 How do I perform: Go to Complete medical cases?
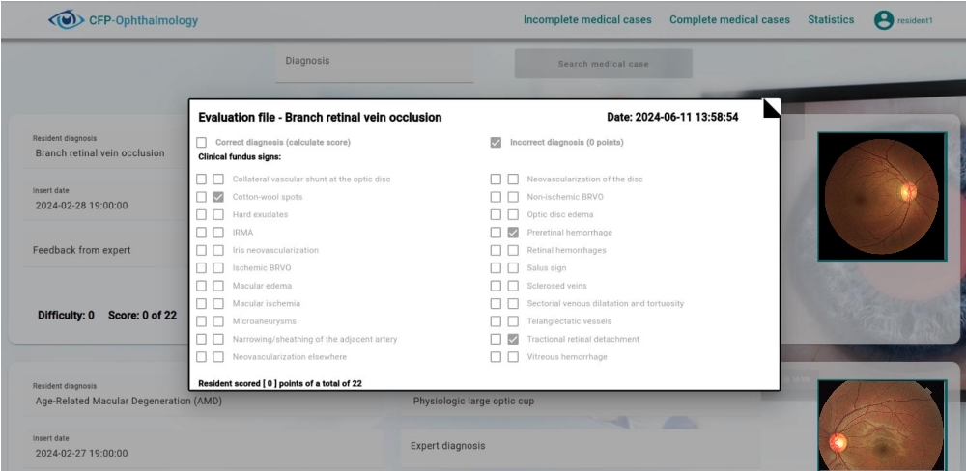[x=729, y=20]
